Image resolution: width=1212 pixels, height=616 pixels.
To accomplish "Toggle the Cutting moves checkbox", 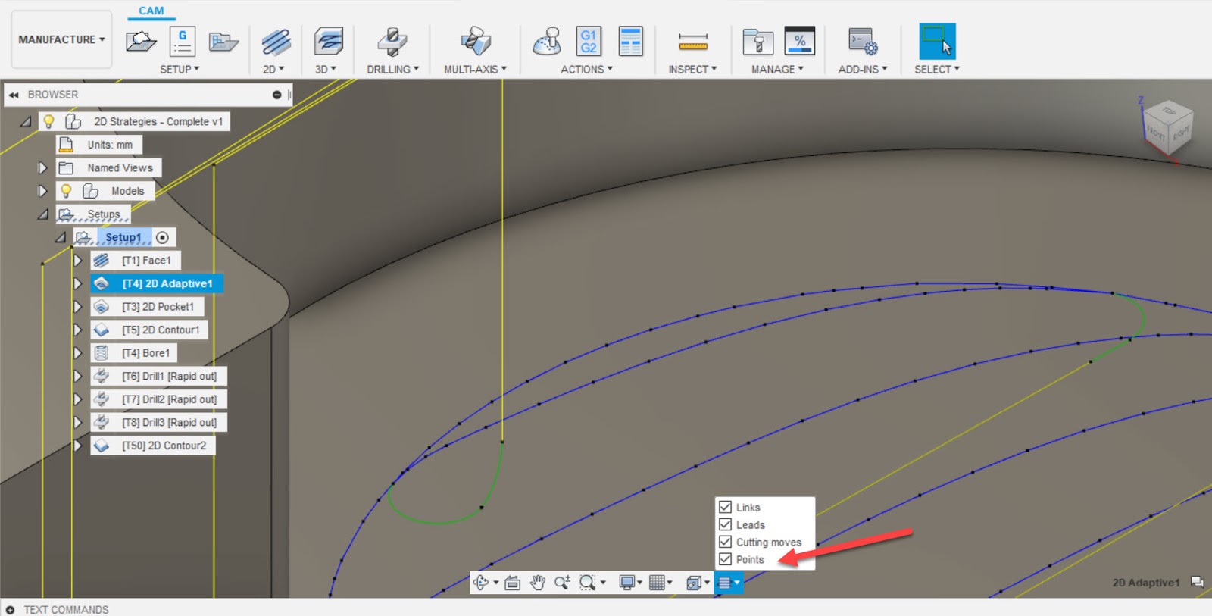I will pyautogui.click(x=725, y=542).
